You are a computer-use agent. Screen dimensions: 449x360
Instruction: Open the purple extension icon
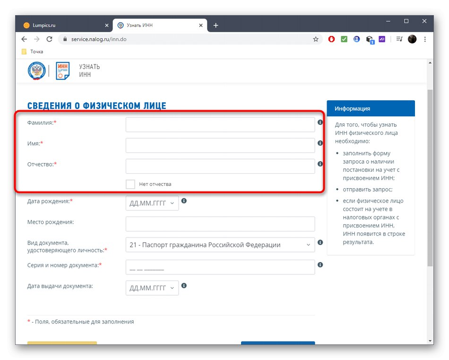click(382, 39)
